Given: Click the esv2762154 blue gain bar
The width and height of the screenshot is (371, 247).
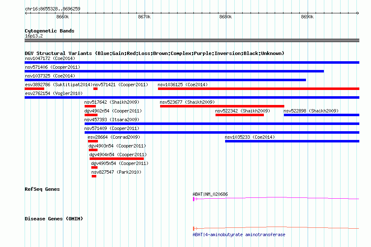Looking at the screenshot, I should pos(192,97).
